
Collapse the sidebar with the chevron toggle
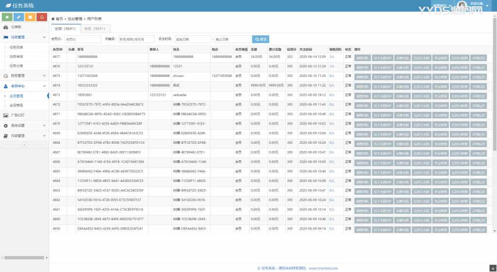(24, 144)
